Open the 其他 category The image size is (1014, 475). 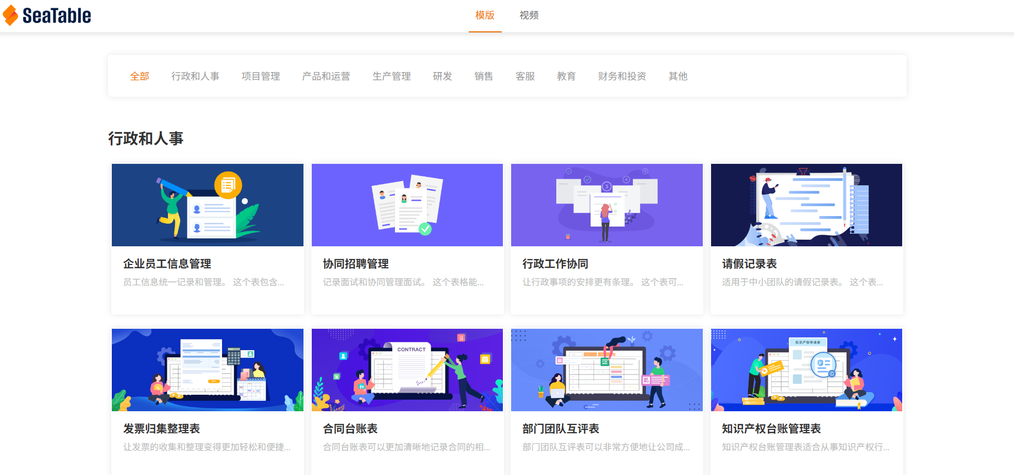(x=677, y=76)
